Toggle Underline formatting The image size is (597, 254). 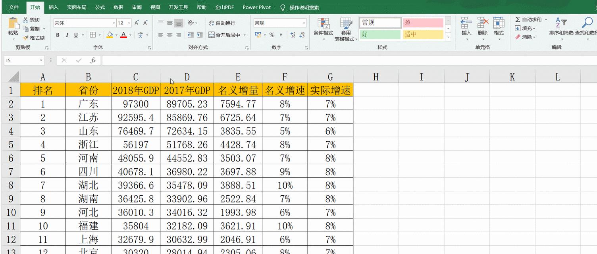(x=76, y=35)
